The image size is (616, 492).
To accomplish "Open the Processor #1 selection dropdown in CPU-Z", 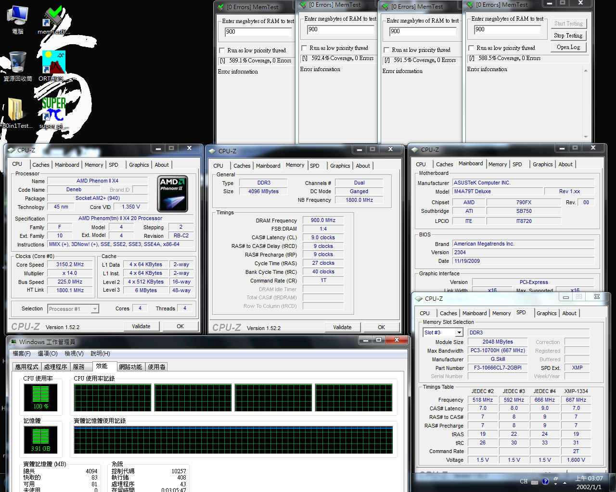I will [x=95, y=309].
